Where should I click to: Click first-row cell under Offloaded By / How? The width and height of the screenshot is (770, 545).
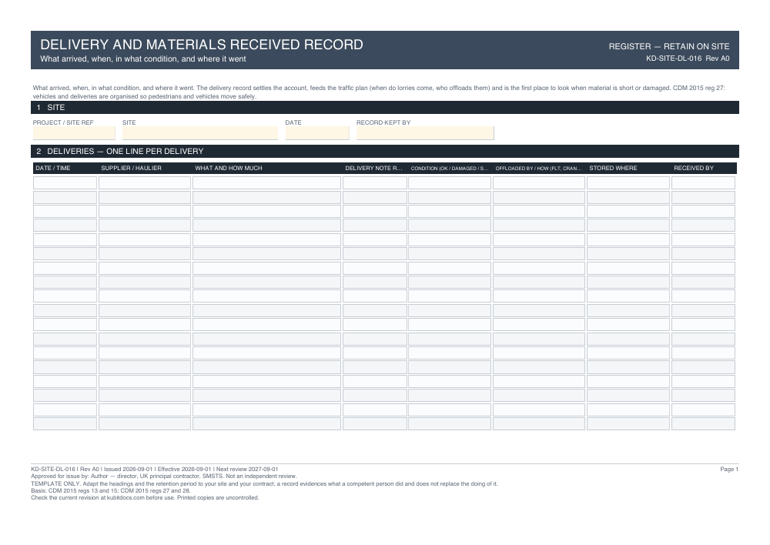(539, 183)
